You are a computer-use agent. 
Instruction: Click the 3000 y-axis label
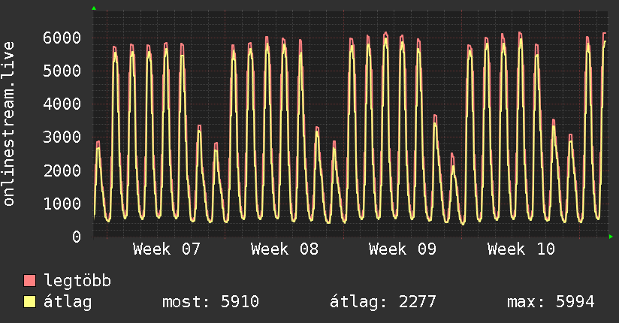(62, 137)
